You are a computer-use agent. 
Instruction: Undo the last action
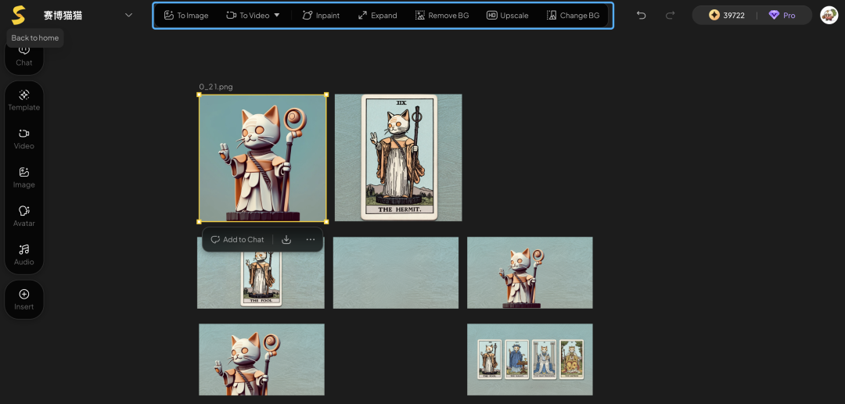641,15
